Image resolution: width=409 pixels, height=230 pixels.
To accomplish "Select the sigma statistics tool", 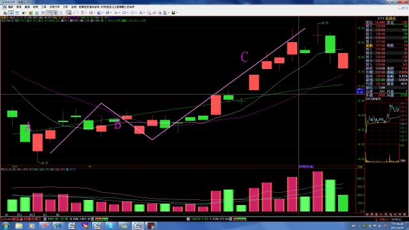I will (x=82, y=13).
